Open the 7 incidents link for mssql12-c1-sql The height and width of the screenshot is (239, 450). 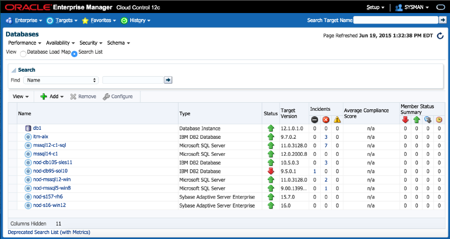tap(326, 145)
